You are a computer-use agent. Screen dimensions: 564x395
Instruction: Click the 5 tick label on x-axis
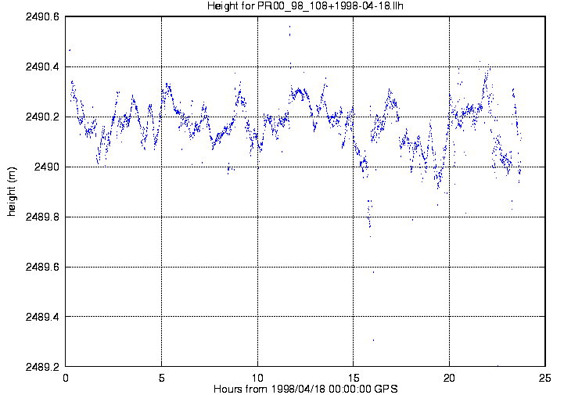click(161, 378)
